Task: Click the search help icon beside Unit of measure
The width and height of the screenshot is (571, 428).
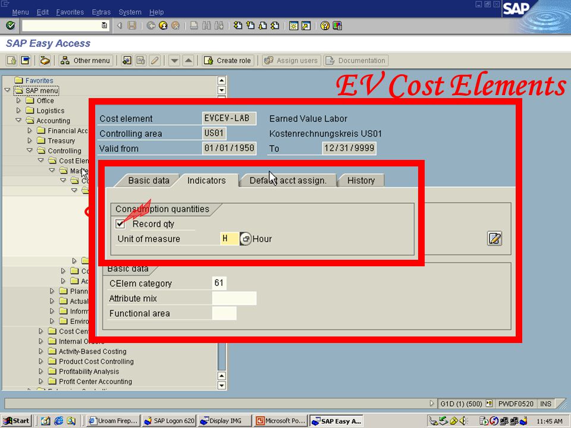Action: [x=246, y=239]
